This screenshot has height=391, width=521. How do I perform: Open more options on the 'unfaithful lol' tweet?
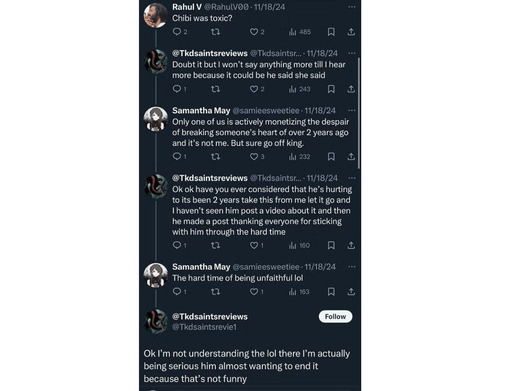pyautogui.click(x=352, y=266)
